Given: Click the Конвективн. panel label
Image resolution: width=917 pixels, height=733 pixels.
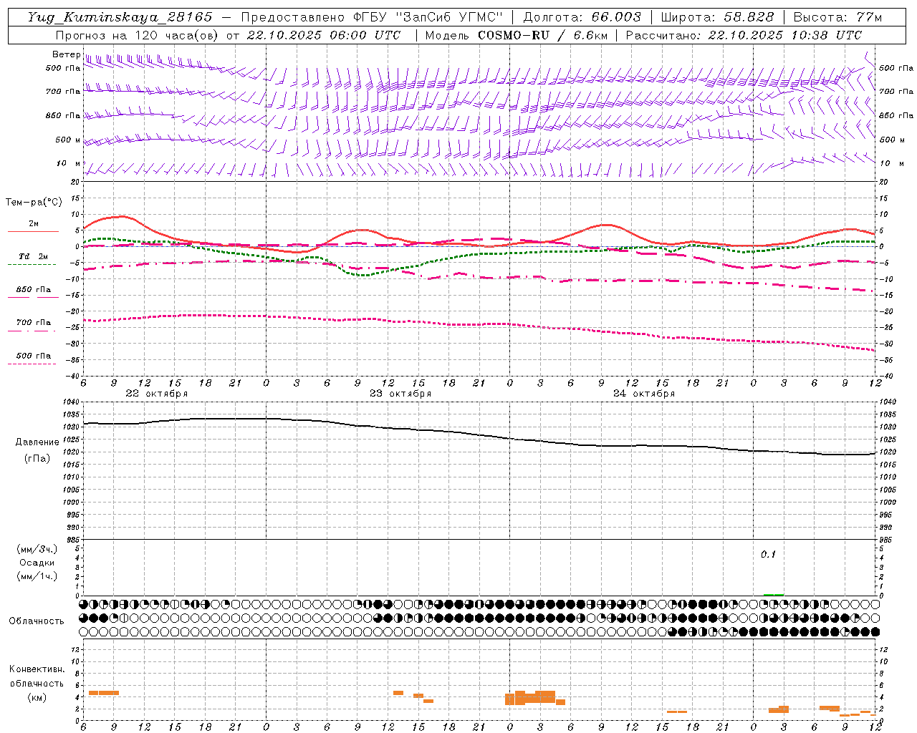Looking at the screenshot, I should tap(37, 669).
